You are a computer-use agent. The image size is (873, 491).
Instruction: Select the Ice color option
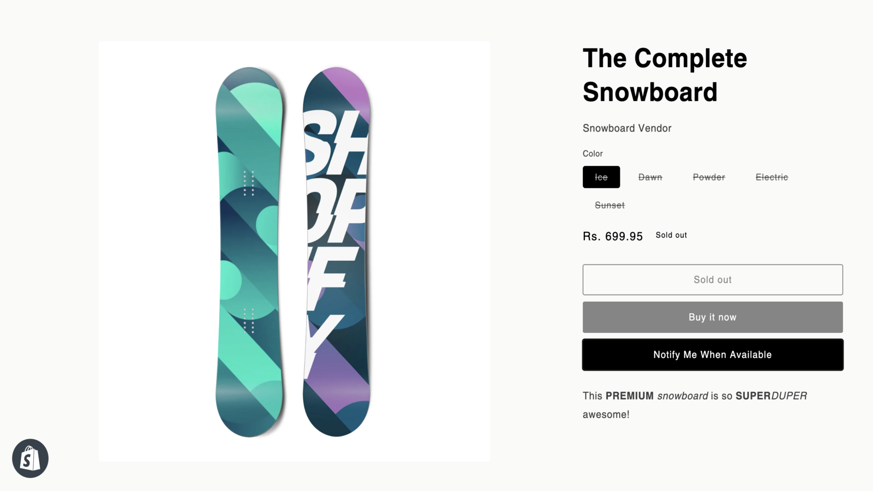coord(601,177)
